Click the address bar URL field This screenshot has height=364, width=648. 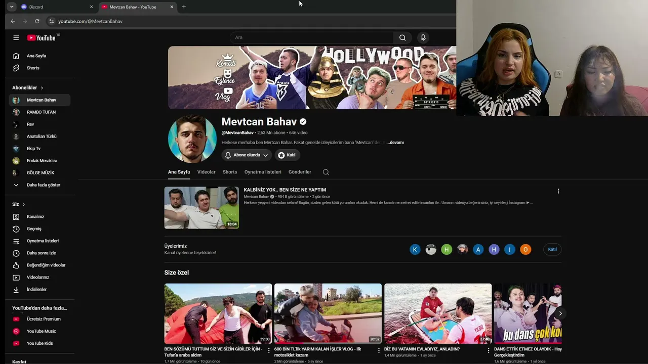point(253,21)
